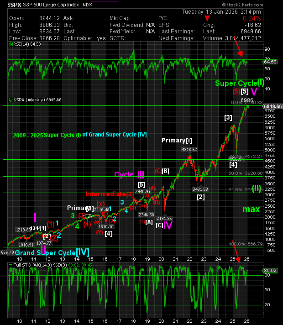283x325 pixels.
Task: Click the magenta 'Cycle III' label
Action: pos(129,174)
